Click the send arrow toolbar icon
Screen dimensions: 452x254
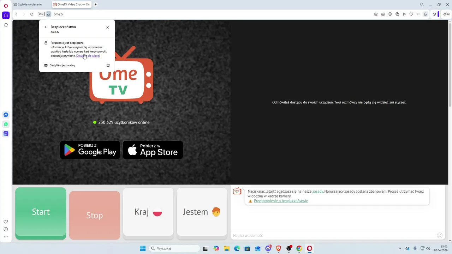point(404,14)
